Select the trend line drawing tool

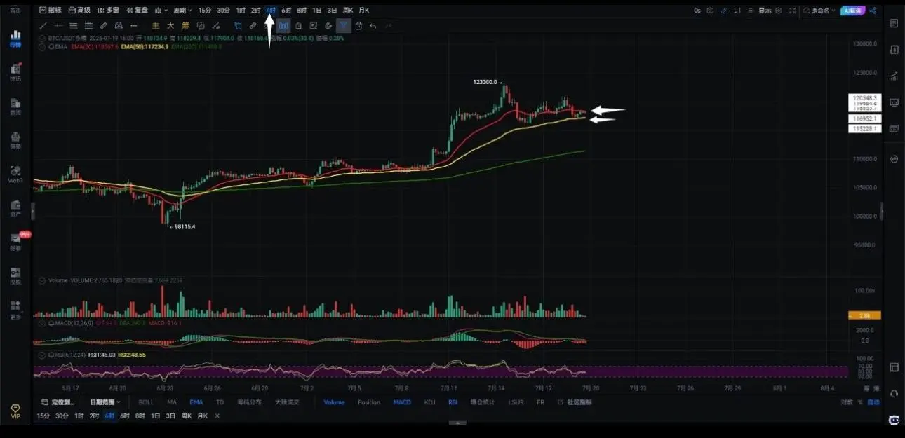click(x=43, y=26)
